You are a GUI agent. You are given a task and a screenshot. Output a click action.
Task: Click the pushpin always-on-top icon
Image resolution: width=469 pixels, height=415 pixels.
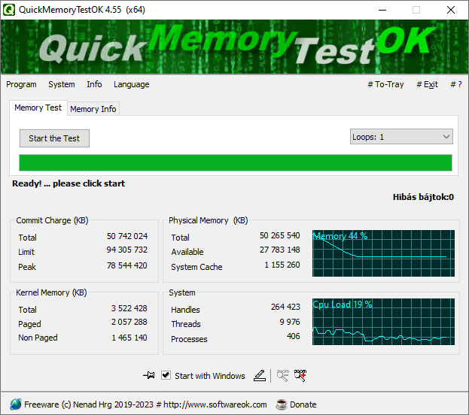tap(148, 375)
